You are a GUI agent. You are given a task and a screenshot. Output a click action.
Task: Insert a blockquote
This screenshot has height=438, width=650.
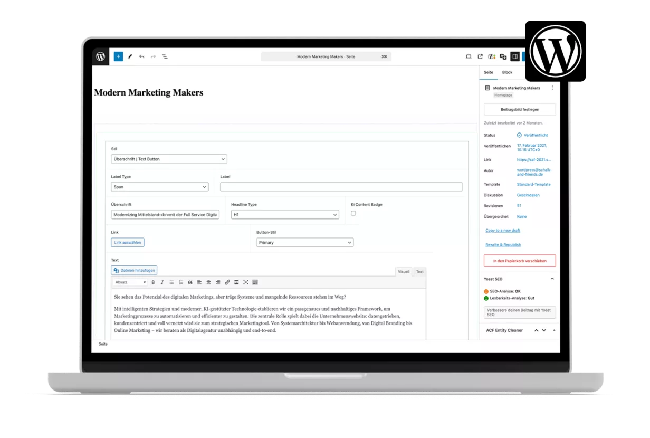tap(190, 282)
